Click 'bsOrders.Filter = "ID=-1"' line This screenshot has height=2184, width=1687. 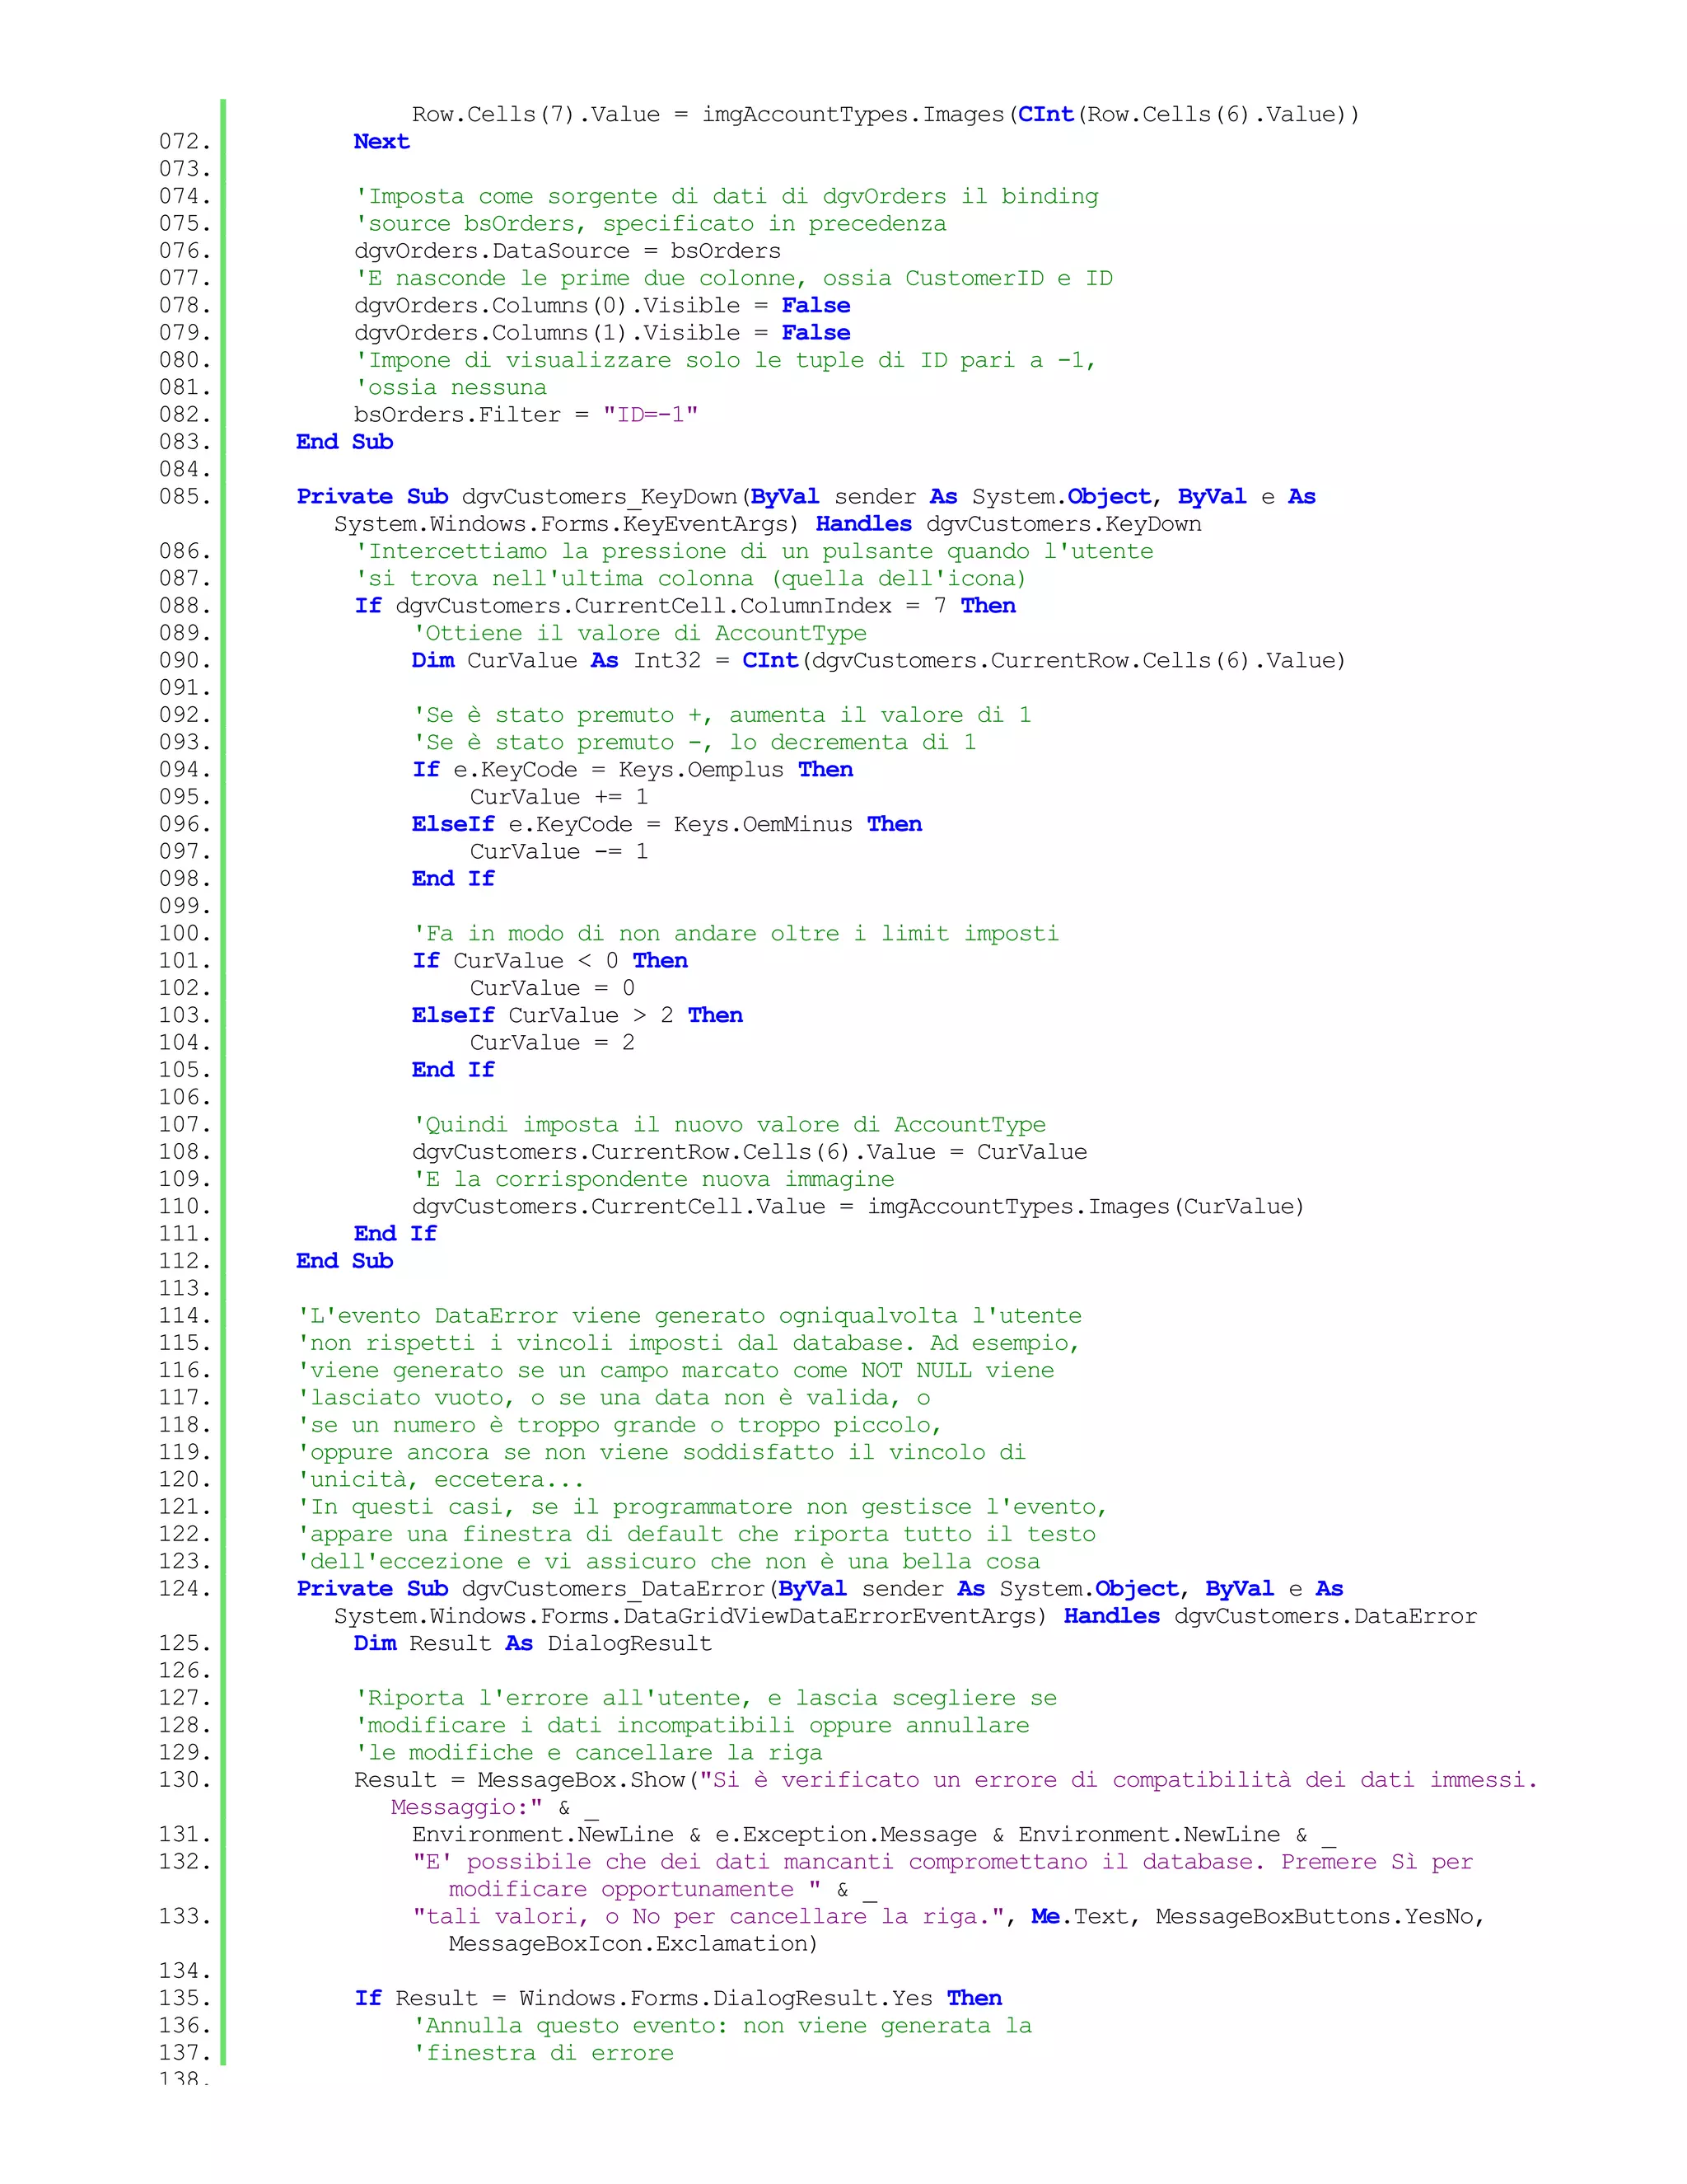[x=526, y=415]
